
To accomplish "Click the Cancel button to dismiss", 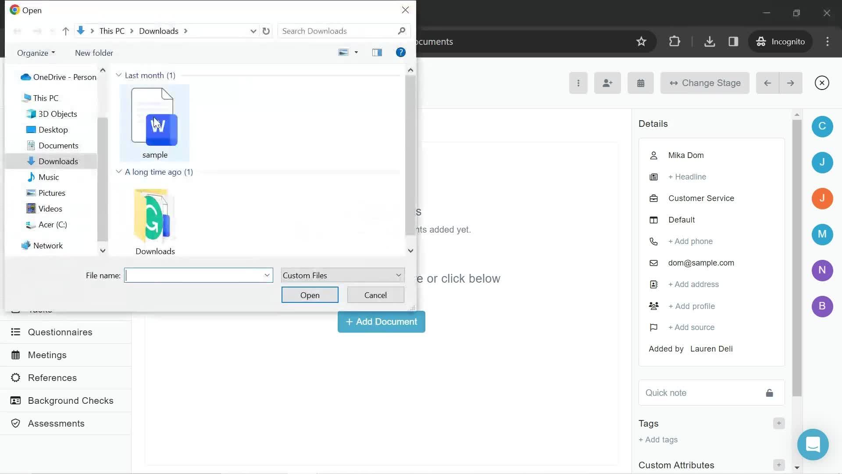I will (375, 294).
